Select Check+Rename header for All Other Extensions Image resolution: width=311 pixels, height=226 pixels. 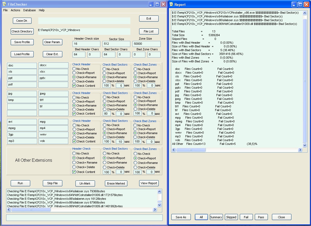pyautogui.click(x=74, y=163)
